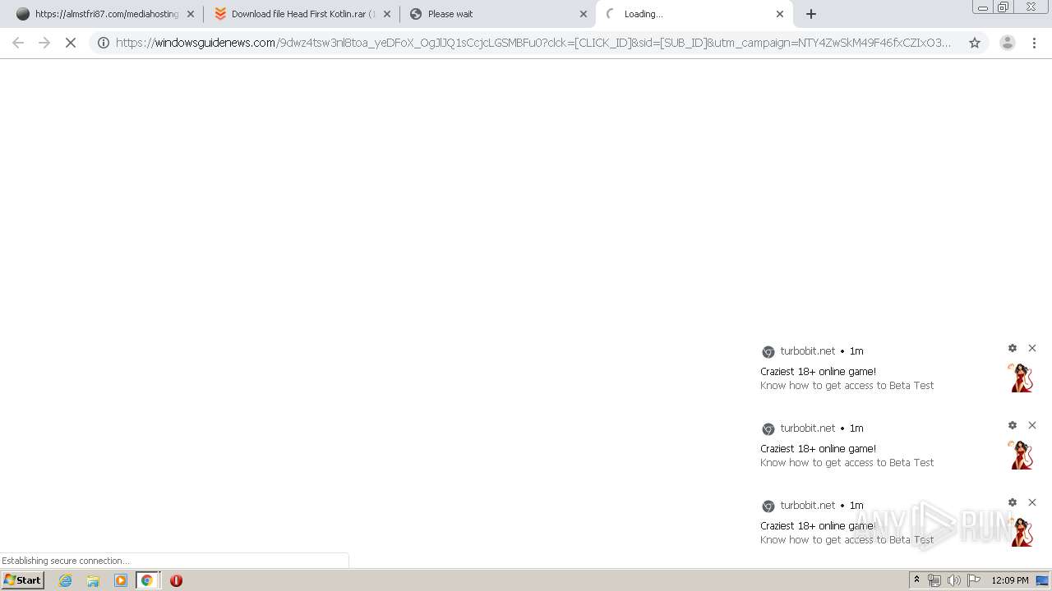Image resolution: width=1052 pixels, height=591 pixels.
Task: Launch Internet Explorer from the taskbar
Action: click(x=66, y=580)
